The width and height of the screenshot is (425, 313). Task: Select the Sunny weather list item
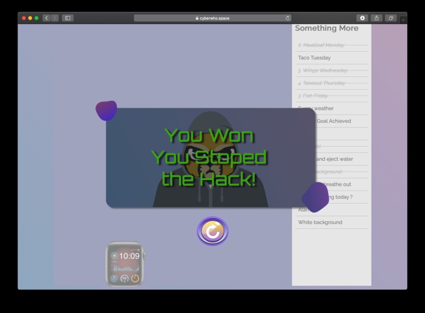click(x=331, y=108)
